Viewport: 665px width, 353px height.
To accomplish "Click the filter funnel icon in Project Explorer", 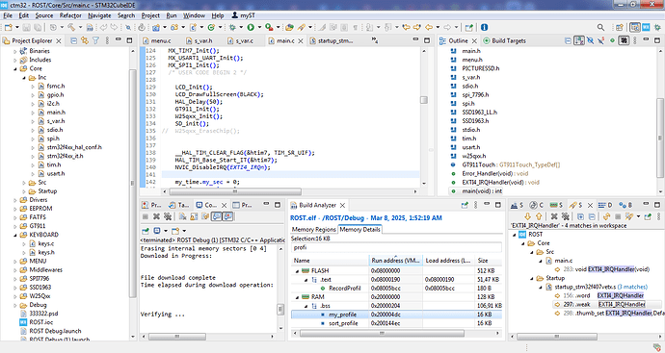I will [95, 40].
